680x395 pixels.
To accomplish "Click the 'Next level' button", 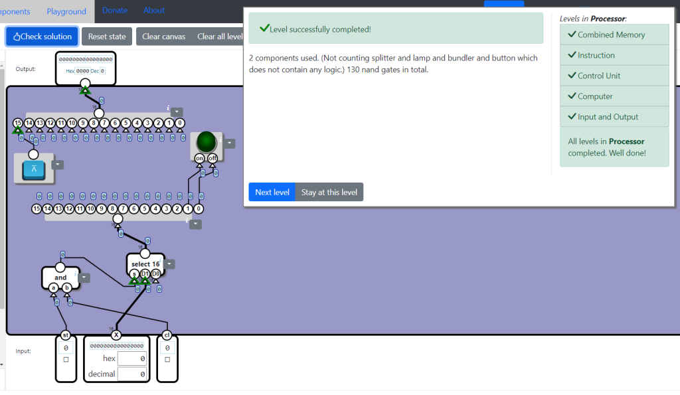I will tap(272, 192).
